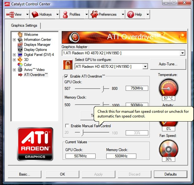Click the 3D cube icon

(x=20, y=60)
